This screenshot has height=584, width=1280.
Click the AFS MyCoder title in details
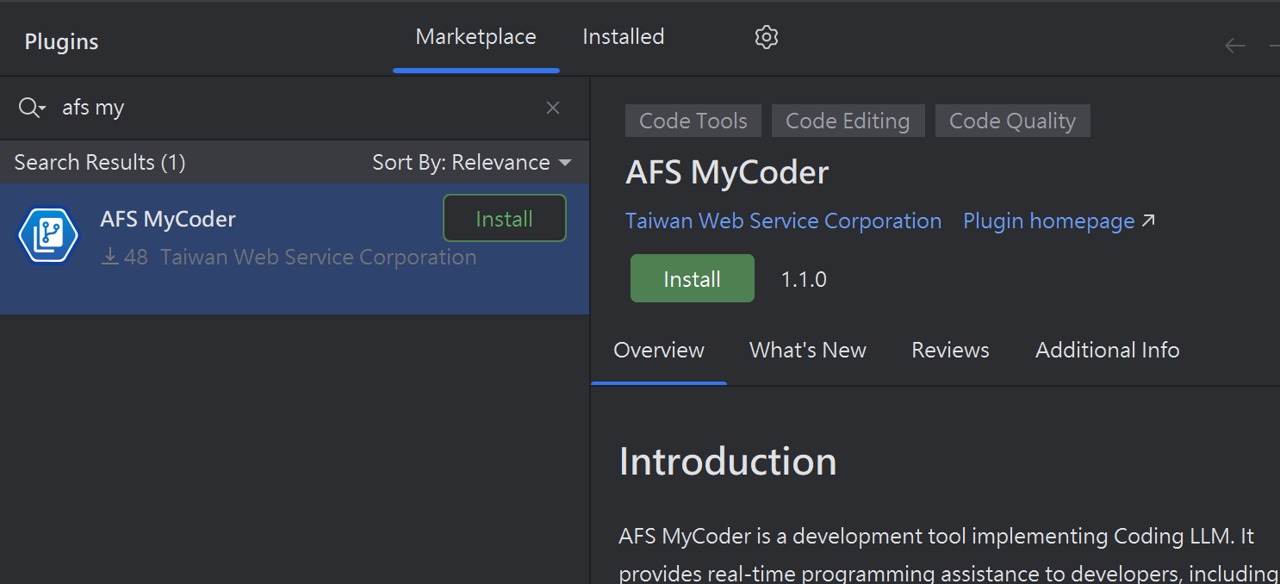tap(727, 173)
